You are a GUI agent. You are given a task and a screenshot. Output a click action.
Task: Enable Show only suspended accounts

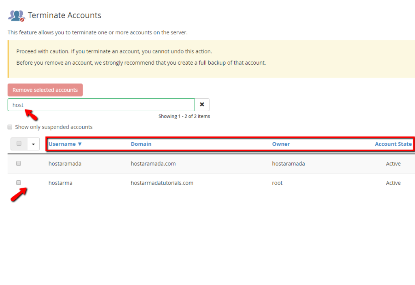10,127
